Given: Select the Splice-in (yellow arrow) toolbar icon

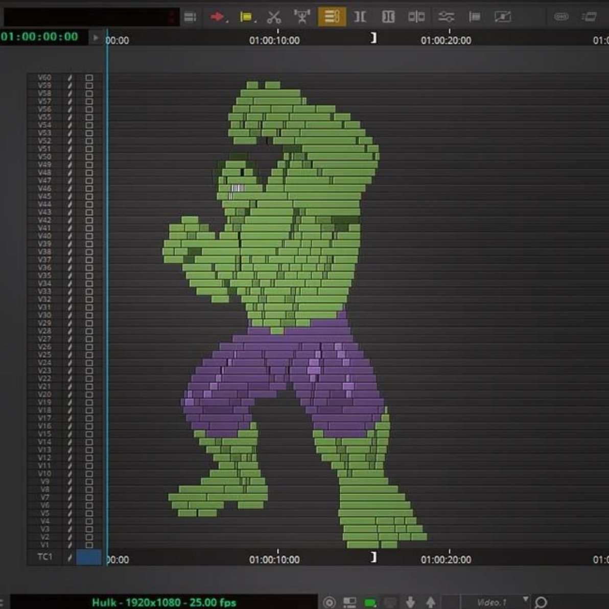Looking at the screenshot, I should 247,16.
